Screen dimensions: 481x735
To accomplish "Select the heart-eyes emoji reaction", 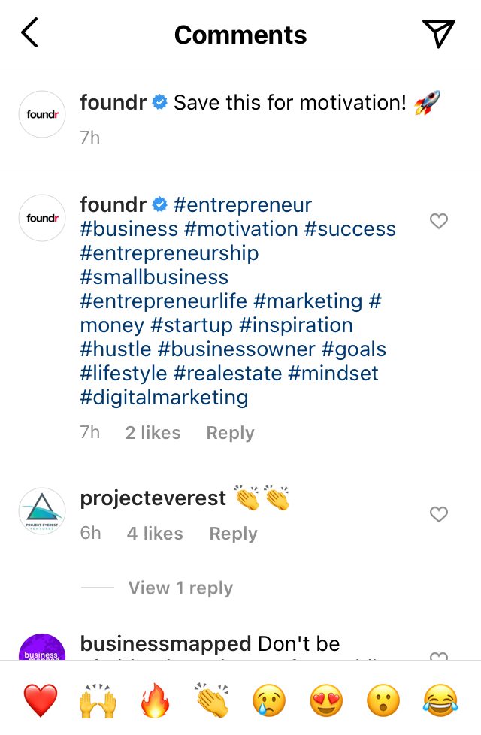I will pyautogui.click(x=328, y=700).
